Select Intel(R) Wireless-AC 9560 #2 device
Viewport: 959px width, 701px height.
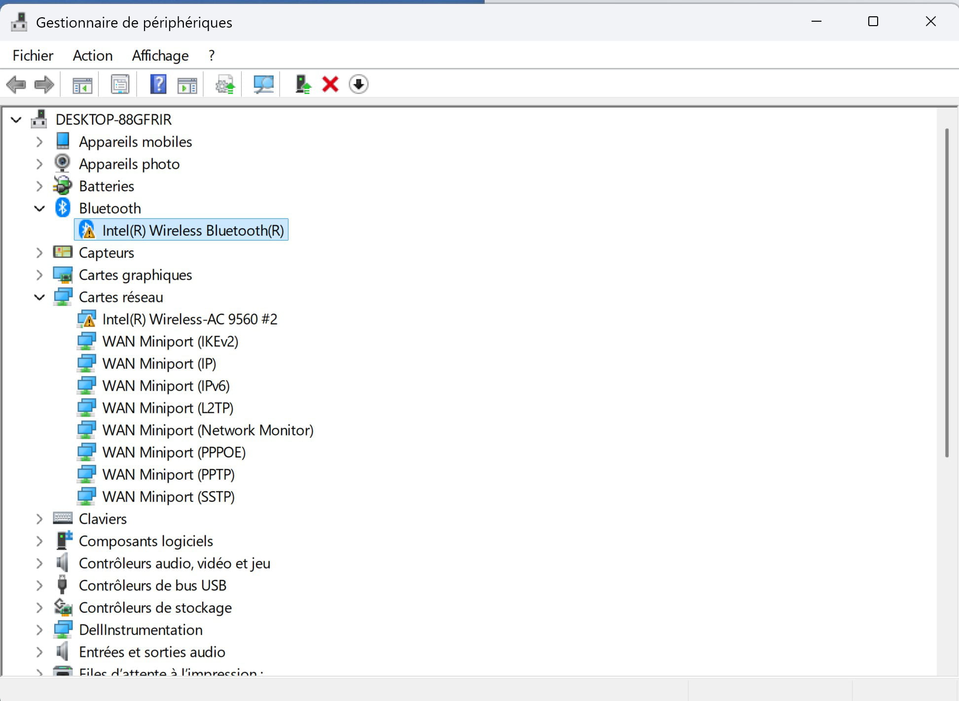pyautogui.click(x=189, y=319)
